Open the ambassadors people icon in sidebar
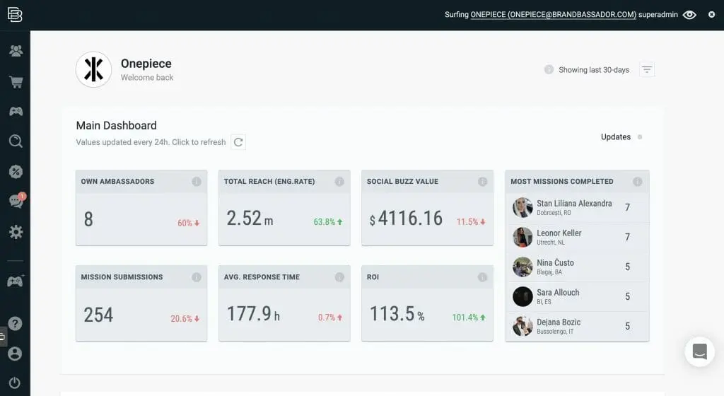This screenshot has height=396, width=724. pyautogui.click(x=15, y=51)
